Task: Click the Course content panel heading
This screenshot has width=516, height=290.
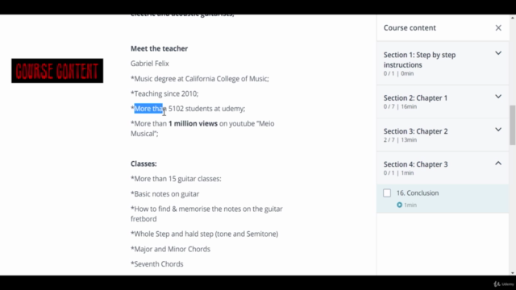Action: (410, 28)
